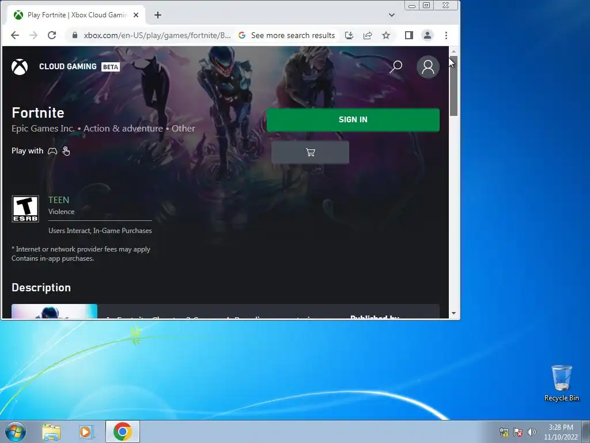This screenshot has width=590, height=443.
Task: Click the Violence content descriptor
Action: click(x=61, y=212)
